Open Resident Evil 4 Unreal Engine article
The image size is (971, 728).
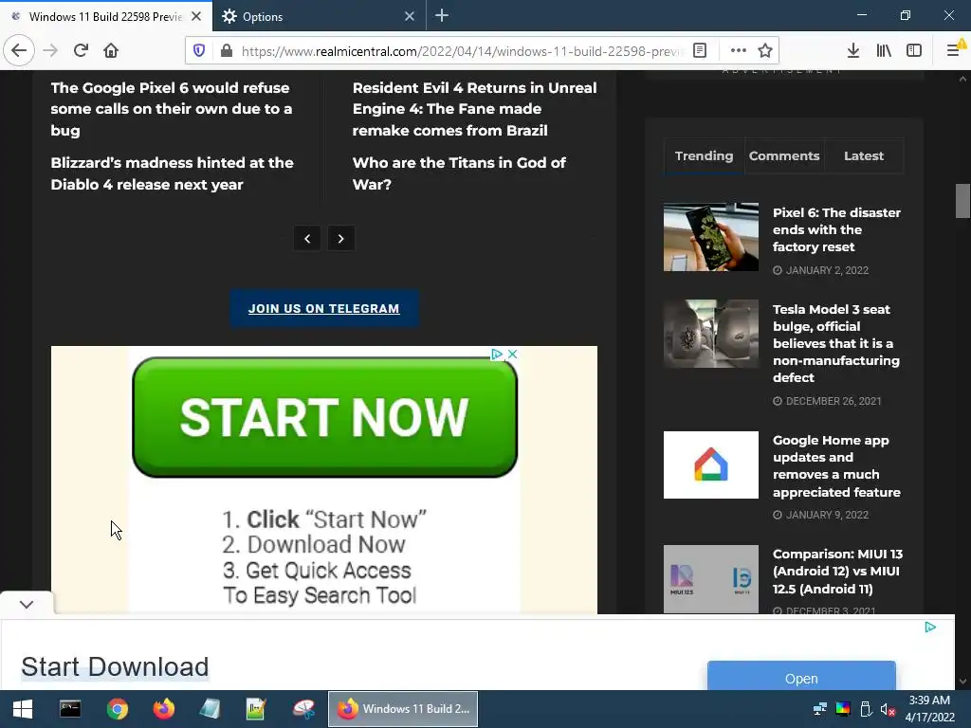point(474,109)
